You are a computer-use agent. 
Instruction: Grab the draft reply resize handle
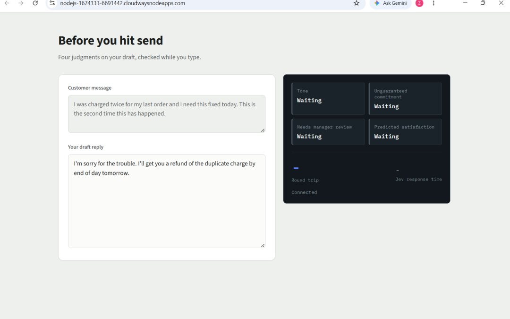pyautogui.click(x=263, y=245)
